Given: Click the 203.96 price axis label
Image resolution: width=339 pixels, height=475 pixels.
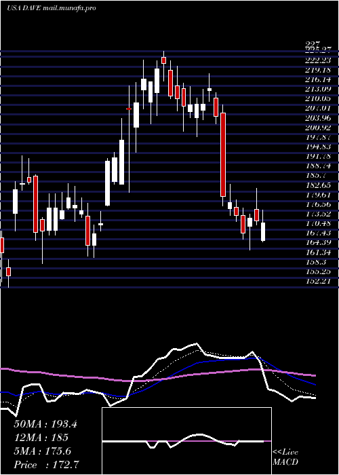Looking at the screenshot, I should pyautogui.click(x=317, y=118).
